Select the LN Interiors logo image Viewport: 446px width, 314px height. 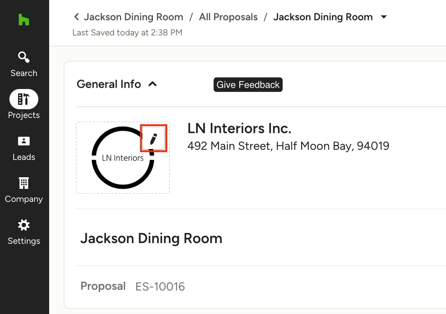tap(123, 158)
